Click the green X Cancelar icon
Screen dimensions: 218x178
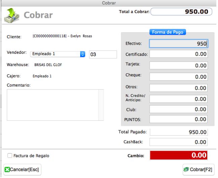pos(7,170)
